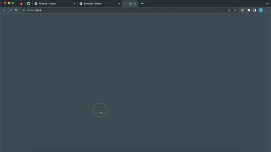Viewport: 271px width, 152px height.
Task: Minimize window with yellow button
Action: [9, 3]
